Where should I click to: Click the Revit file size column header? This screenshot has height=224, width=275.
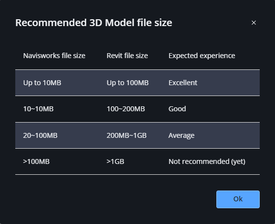[127, 56]
